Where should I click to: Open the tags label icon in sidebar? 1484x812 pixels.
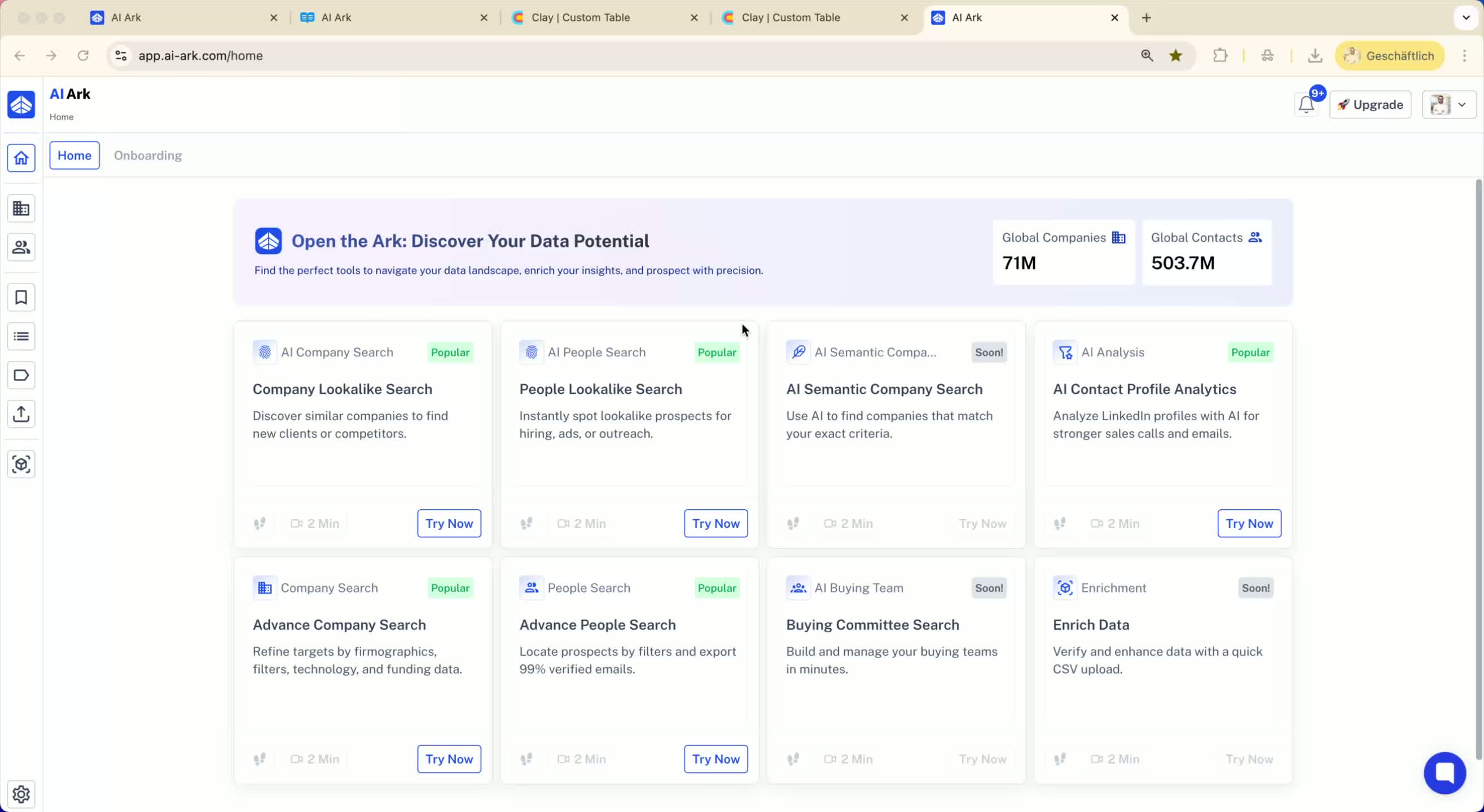pyautogui.click(x=21, y=376)
